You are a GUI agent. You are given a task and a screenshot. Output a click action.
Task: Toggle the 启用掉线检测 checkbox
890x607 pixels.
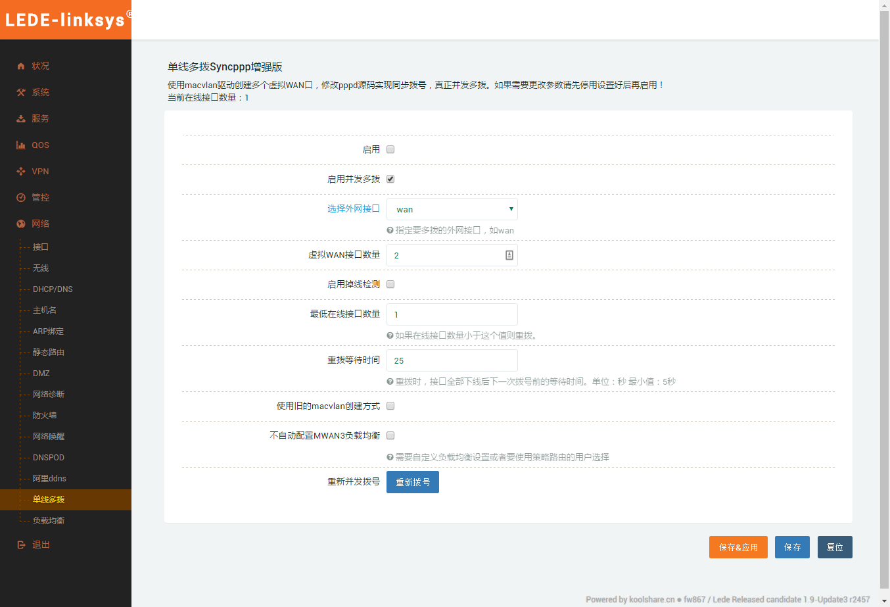point(390,284)
